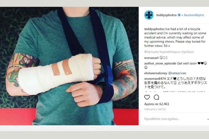
Task: Load more comments via Φόρτωση περισσότερων σχολίων
Action: [169, 52]
